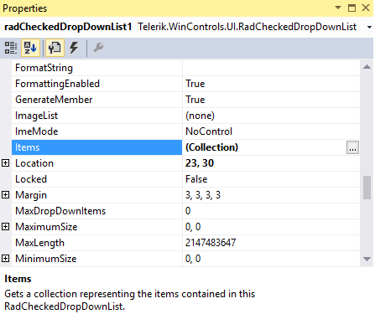
Task: Select the ImeMode property name
Action: point(37,131)
